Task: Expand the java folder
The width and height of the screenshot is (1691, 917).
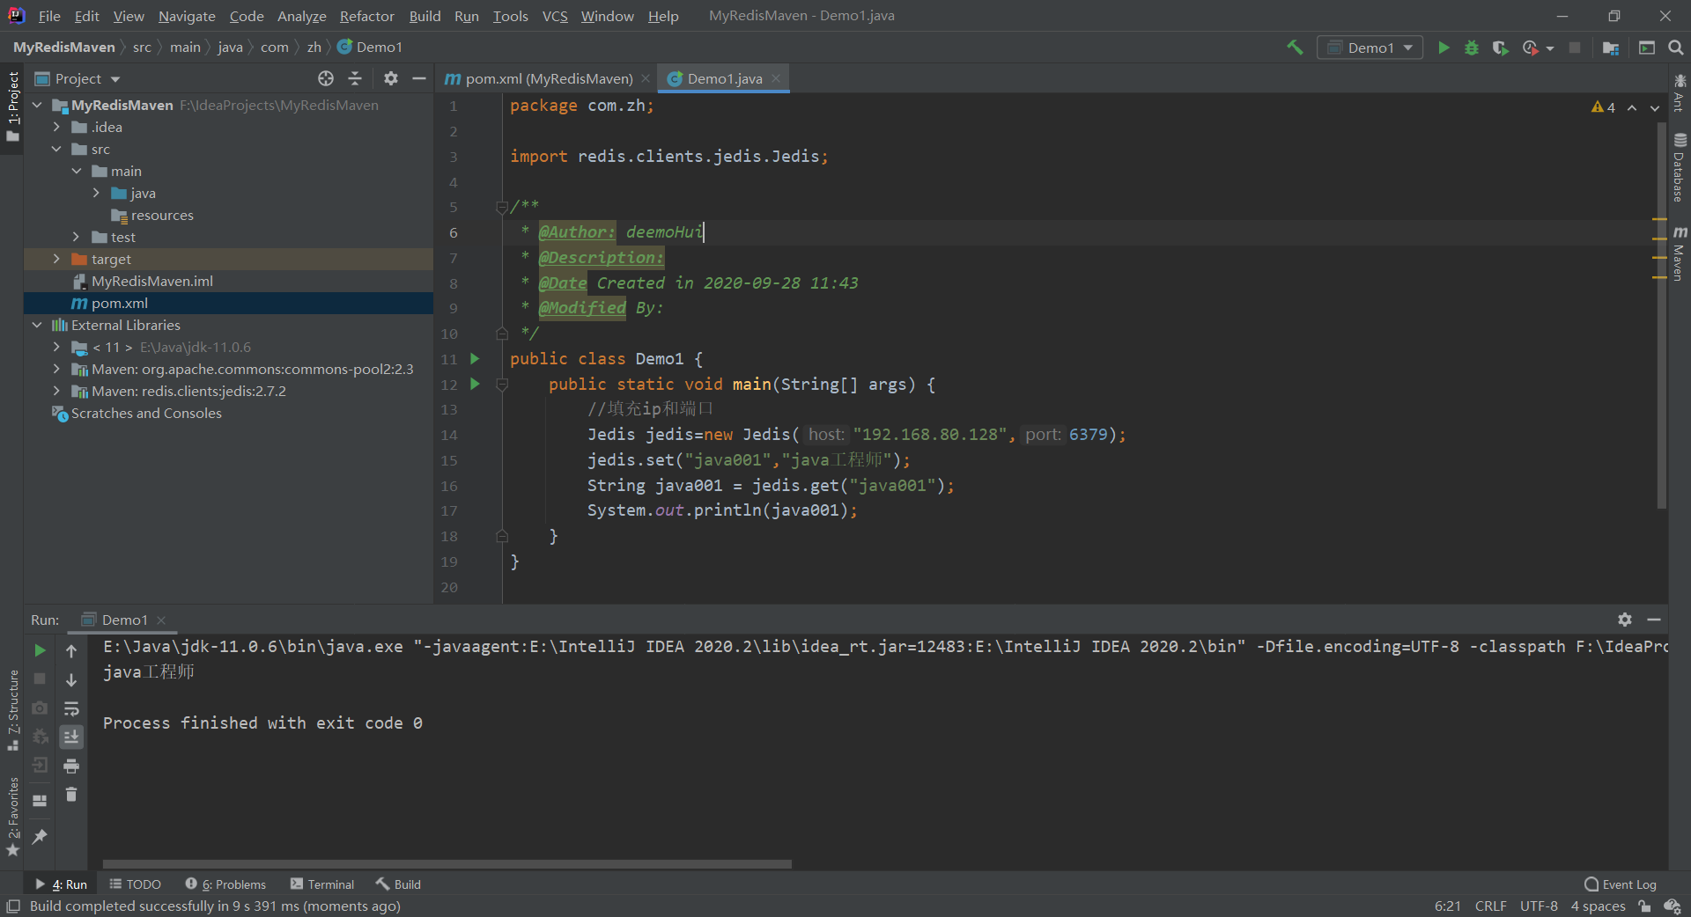Action: click(x=96, y=193)
